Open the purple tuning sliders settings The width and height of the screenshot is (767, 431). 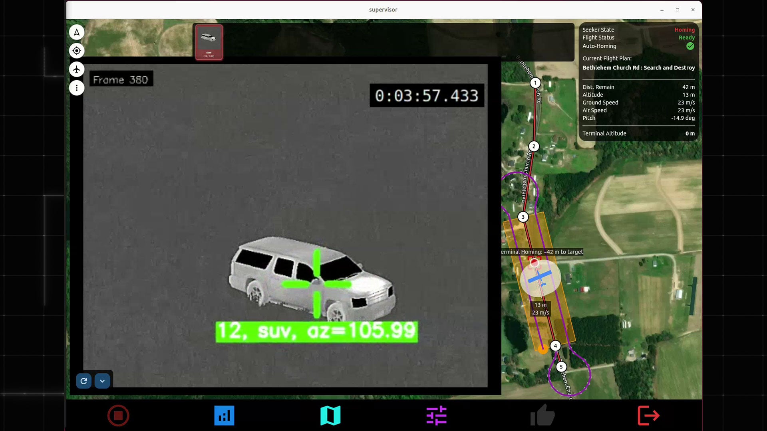coord(436,415)
